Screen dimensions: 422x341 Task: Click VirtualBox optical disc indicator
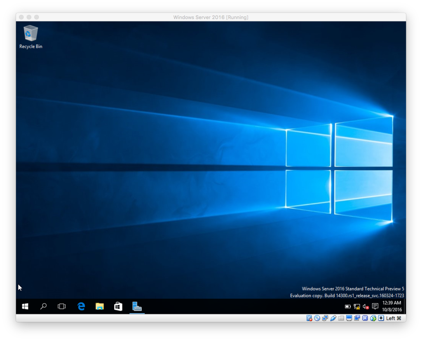click(x=317, y=318)
